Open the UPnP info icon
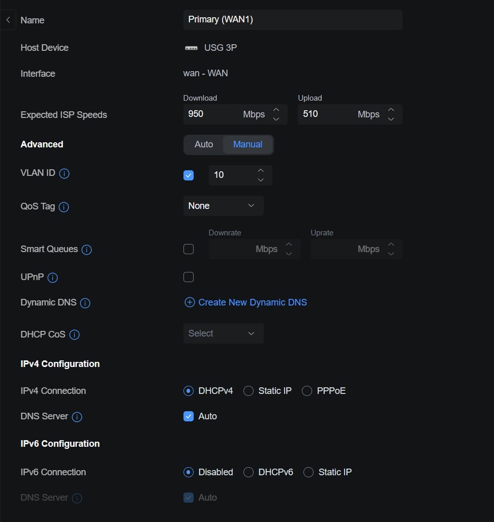This screenshot has width=494, height=522. [x=52, y=278]
